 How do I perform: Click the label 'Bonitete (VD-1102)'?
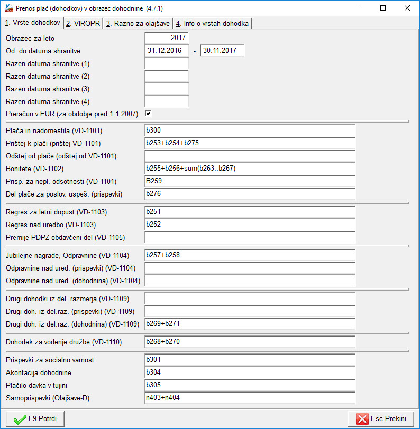pos(35,169)
